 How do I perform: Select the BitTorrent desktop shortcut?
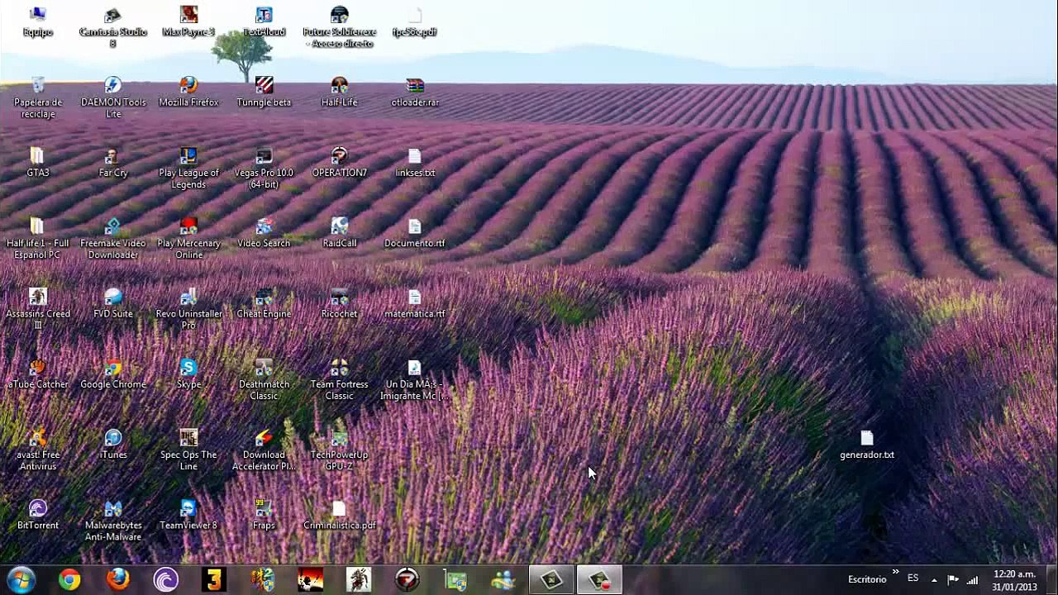(x=37, y=514)
